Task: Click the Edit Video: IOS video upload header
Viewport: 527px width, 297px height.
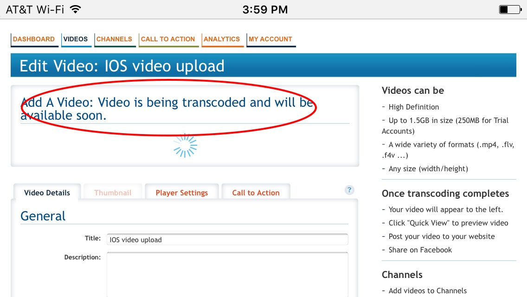Action: click(263, 65)
